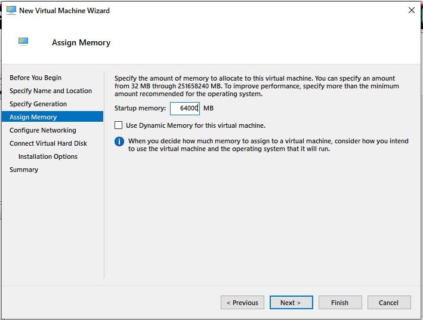Select Installation Options sub-step
Viewport: 423px width, 320px height.
click(x=48, y=156)
